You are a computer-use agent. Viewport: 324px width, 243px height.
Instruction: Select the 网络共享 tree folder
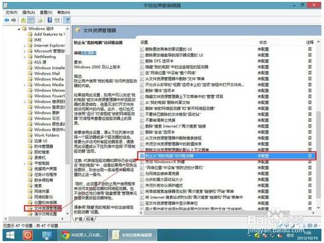click(39, 191)
